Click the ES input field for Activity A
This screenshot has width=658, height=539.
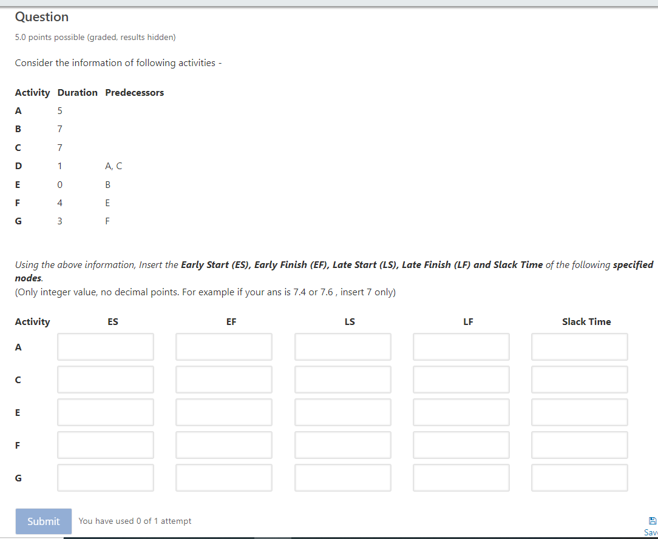[105, 346]
